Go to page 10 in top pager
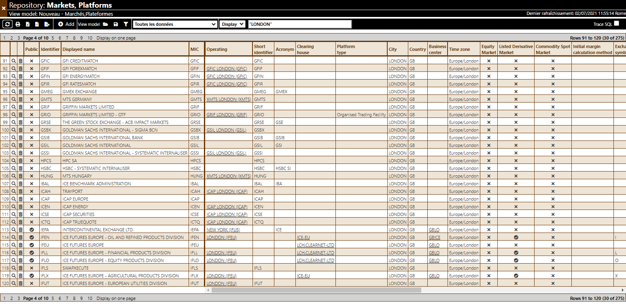Screen dimensions: 626x304 coord(90,38)
